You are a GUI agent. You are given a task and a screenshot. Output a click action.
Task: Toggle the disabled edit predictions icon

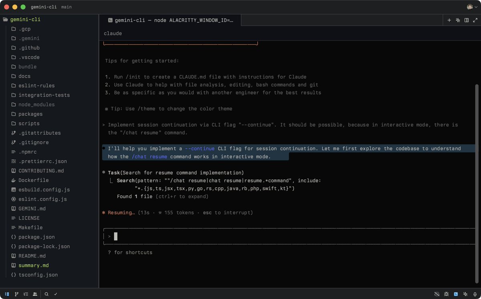click(437, 294)
